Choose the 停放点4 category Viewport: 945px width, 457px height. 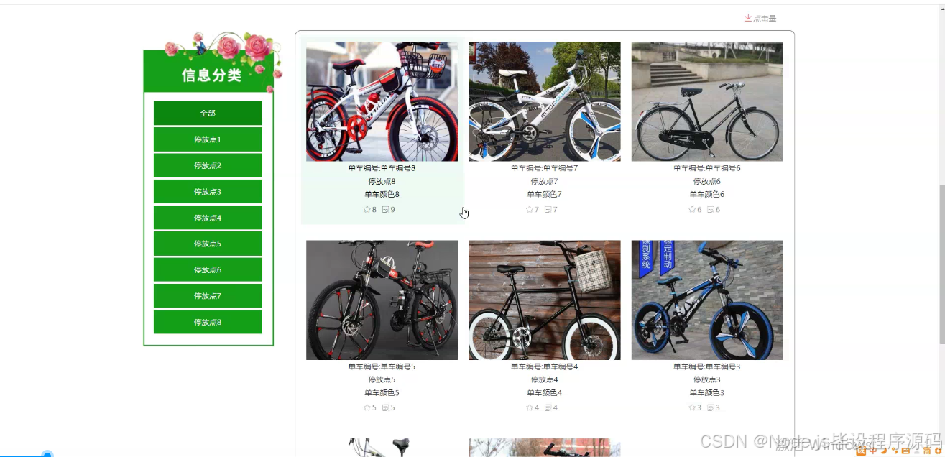[208, 218]
